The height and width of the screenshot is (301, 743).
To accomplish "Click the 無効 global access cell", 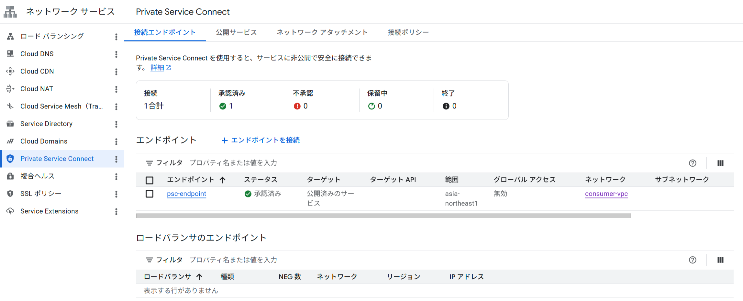I will pos(500,194).
